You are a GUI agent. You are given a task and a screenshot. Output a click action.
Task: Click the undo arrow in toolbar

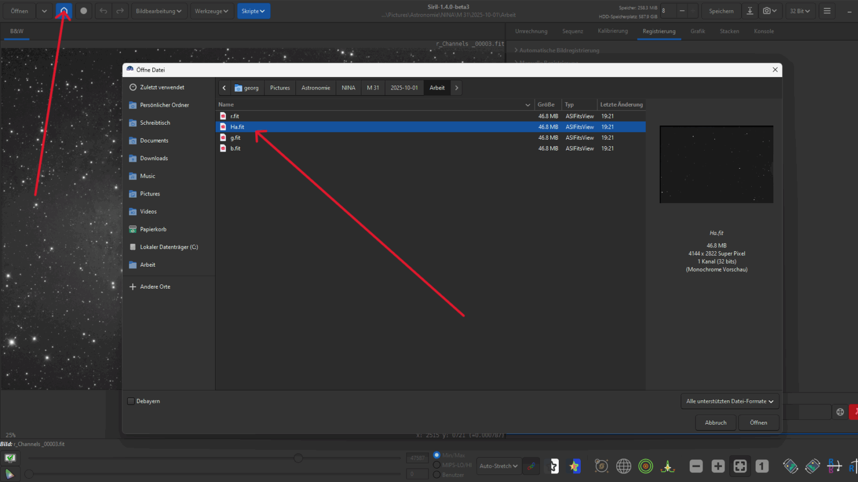[103, 11]
